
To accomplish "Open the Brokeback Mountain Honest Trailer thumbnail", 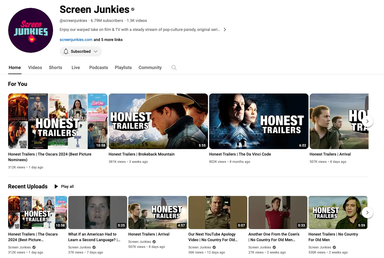I will coord(158,121).
